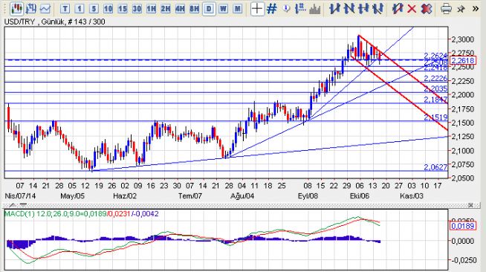
Task: Select the horizontal line drawing tool
Action: [x=363, y=9]
